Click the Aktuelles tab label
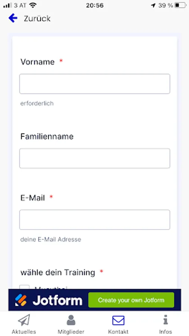Screen dimensions: 189x336 [x=24, y=332]
